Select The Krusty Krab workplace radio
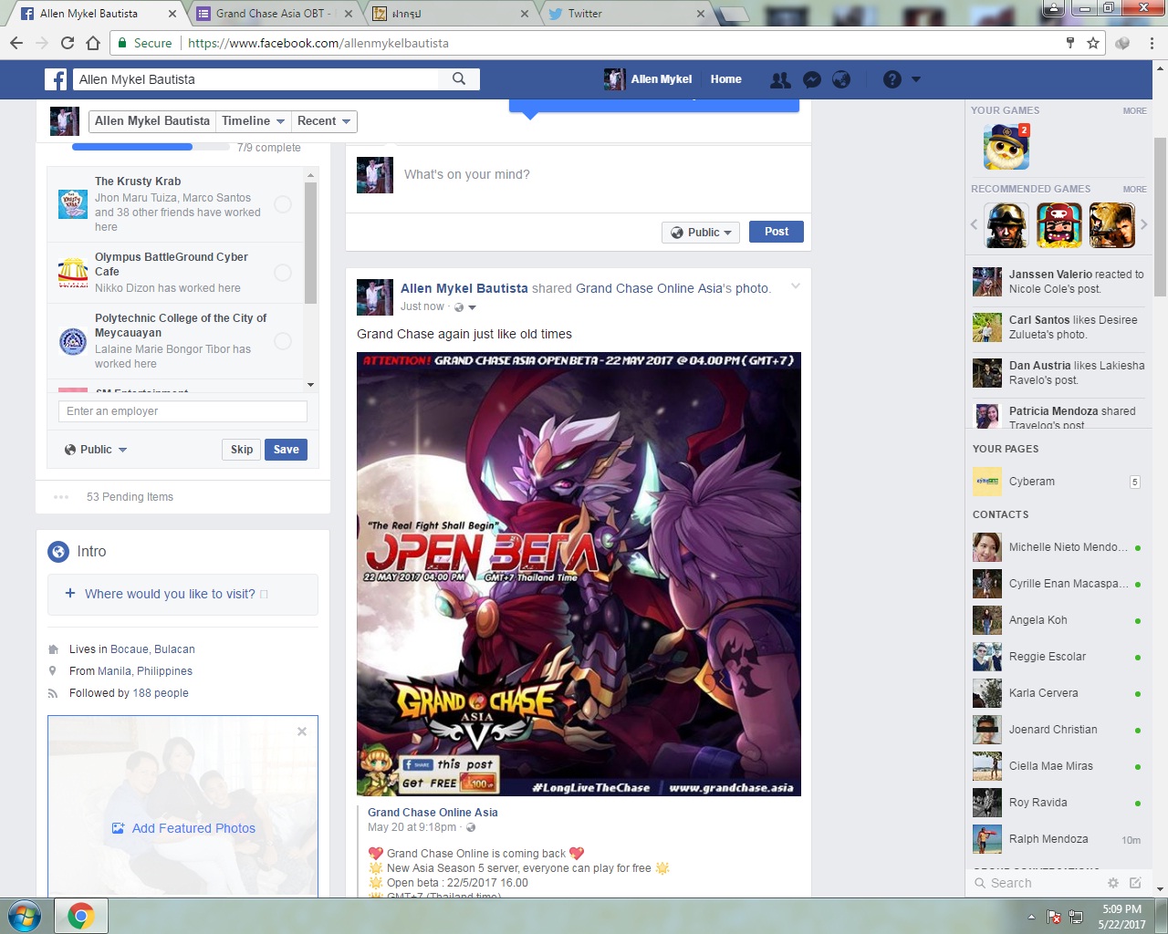Screen dimensions: 1168x934 [x=283, y=204]
